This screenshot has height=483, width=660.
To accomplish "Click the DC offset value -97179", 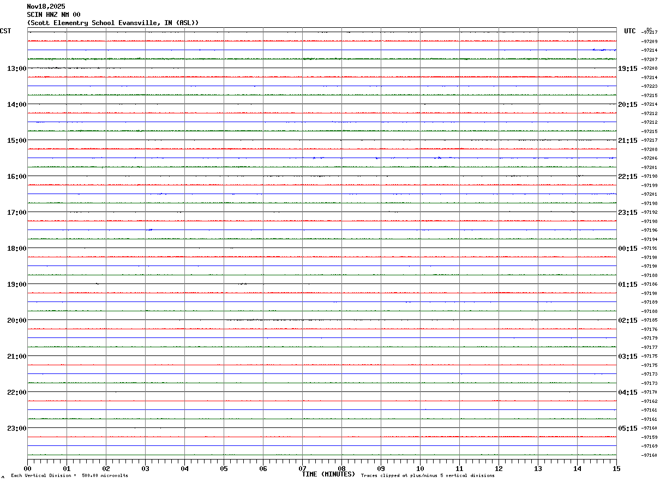I will tap(649, 338).
